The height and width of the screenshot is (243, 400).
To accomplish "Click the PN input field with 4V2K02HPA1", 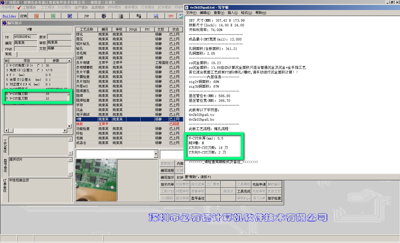I will click(25, 37).
